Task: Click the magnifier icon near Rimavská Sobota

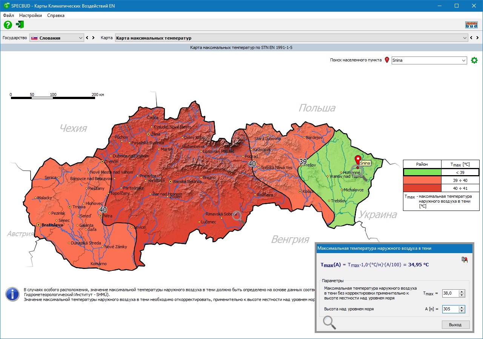Action: pos(237,216)
